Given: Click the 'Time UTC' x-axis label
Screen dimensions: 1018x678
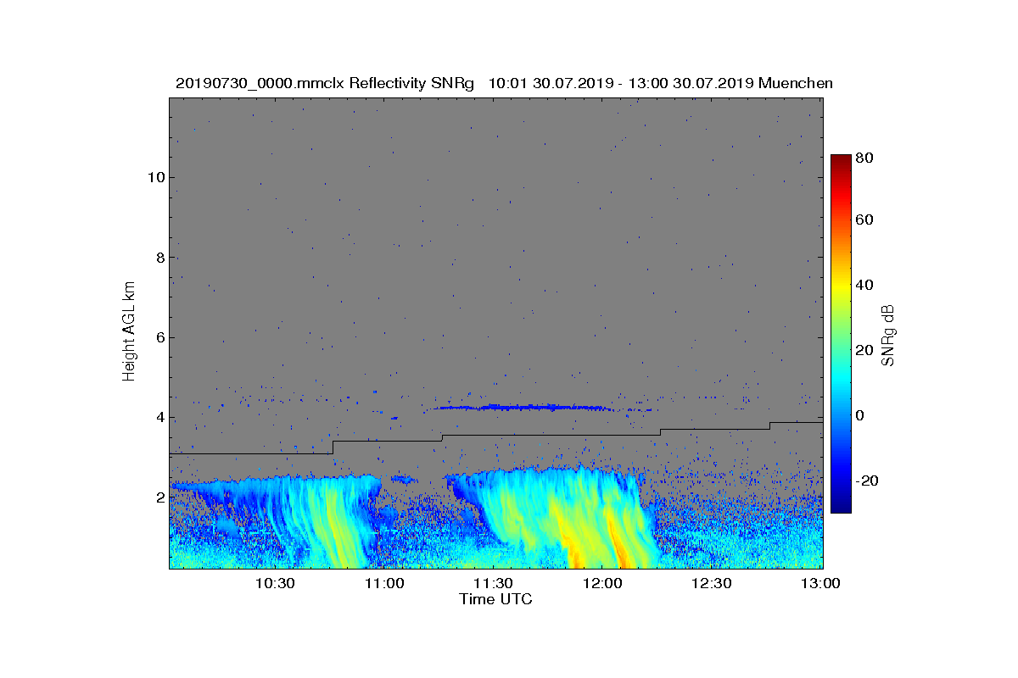Looking at the screenshot, I should point(495,600).
